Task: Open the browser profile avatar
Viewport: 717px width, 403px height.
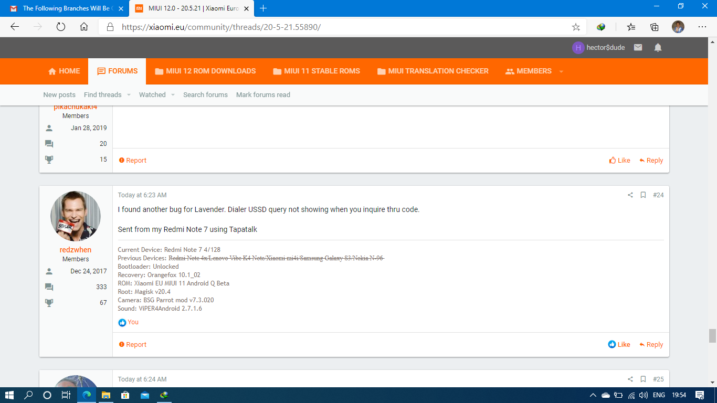Action: [678, 27]
